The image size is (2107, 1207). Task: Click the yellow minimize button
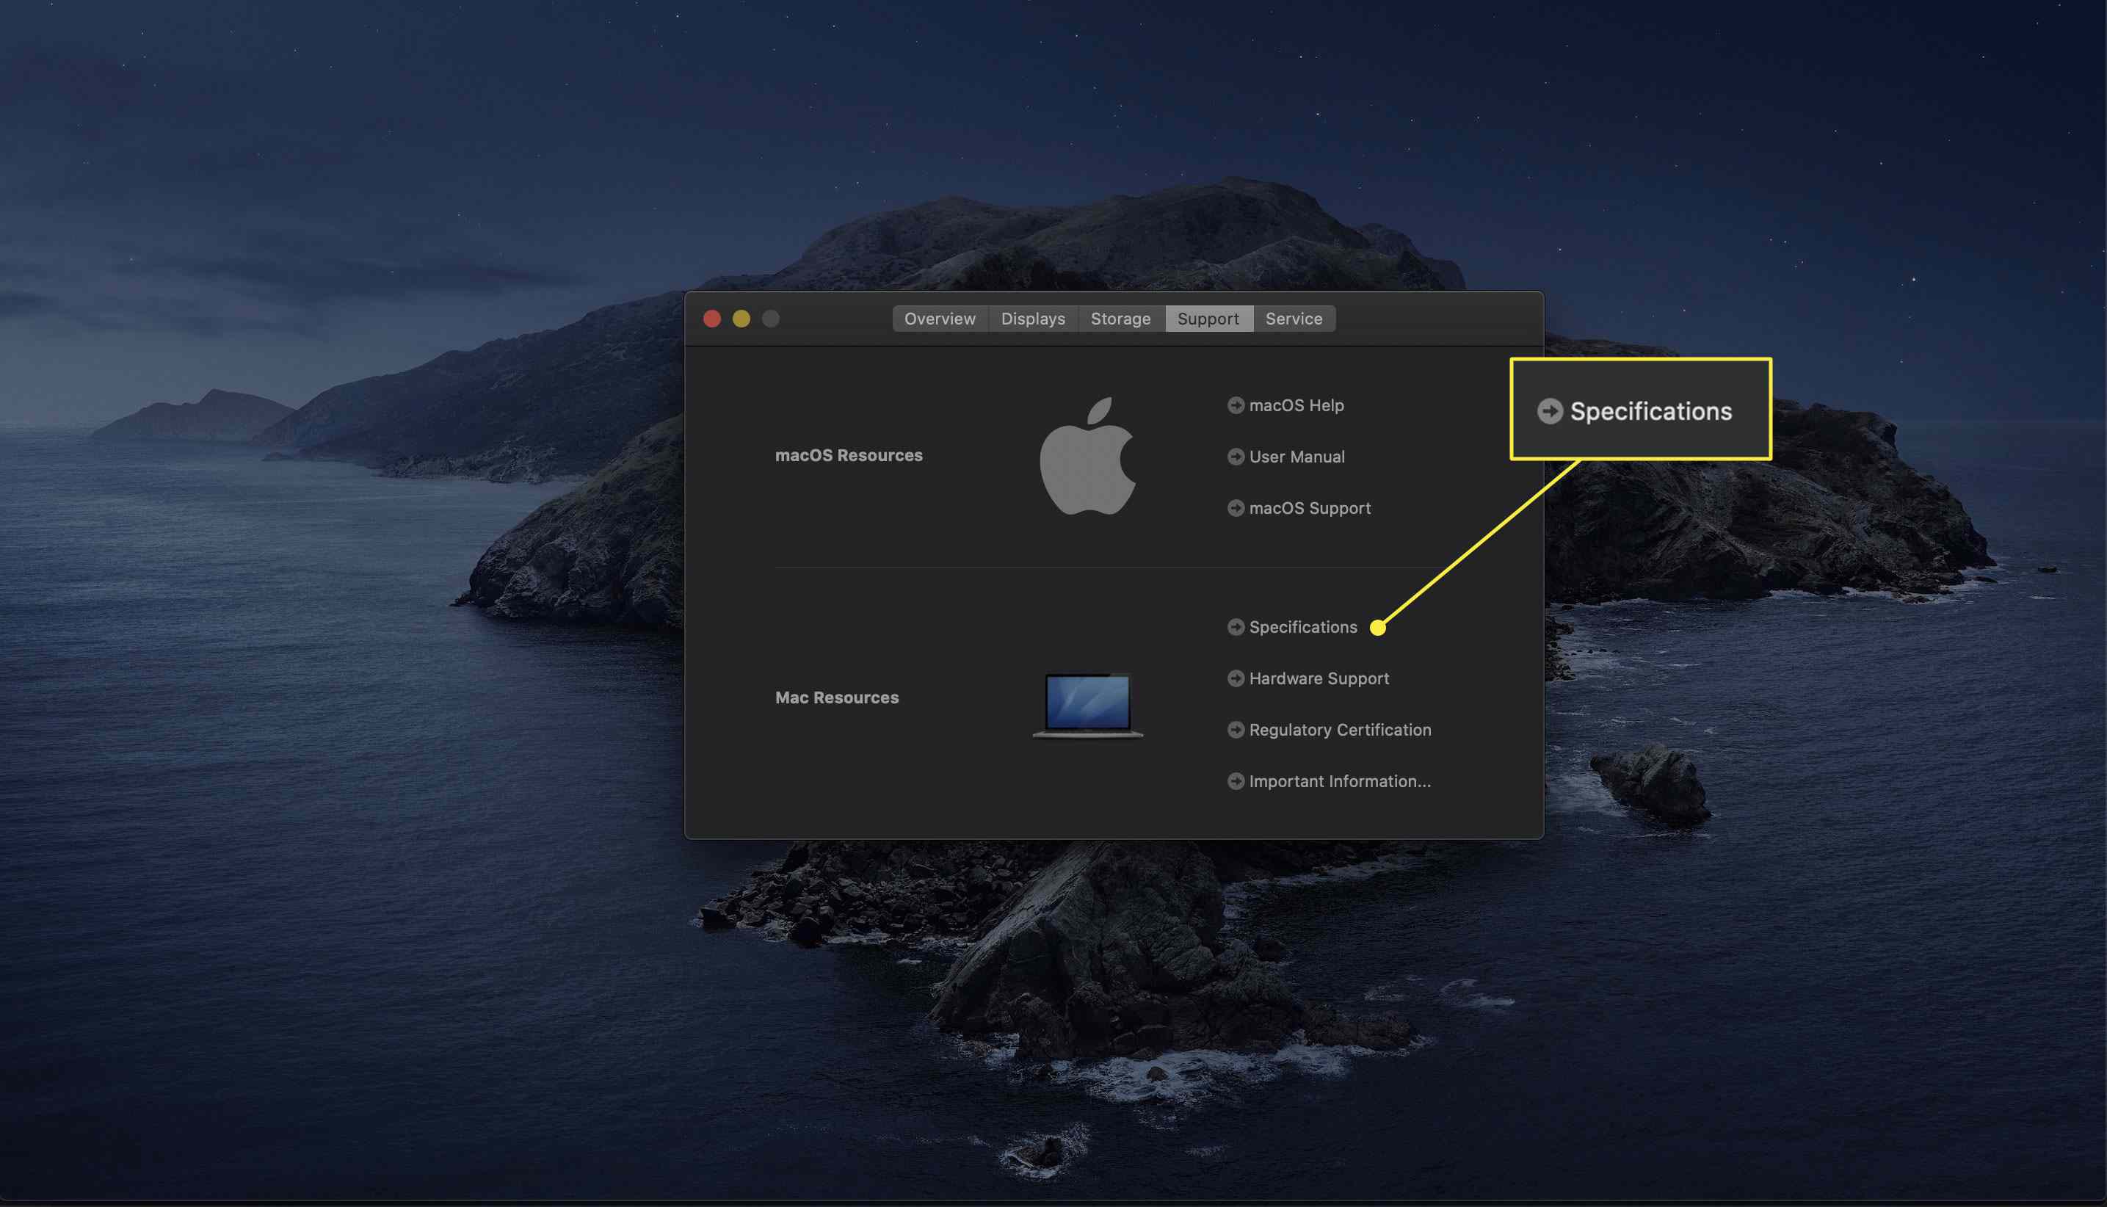click(739, 317)
